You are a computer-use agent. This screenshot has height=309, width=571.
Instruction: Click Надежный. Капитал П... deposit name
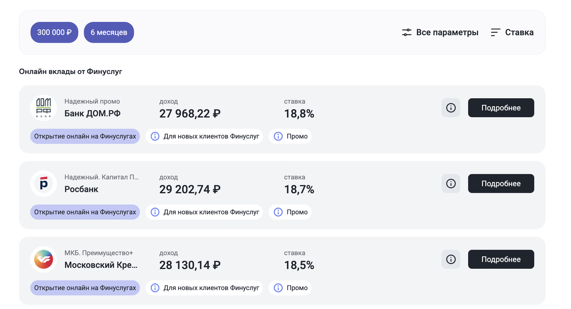(102, 177)
